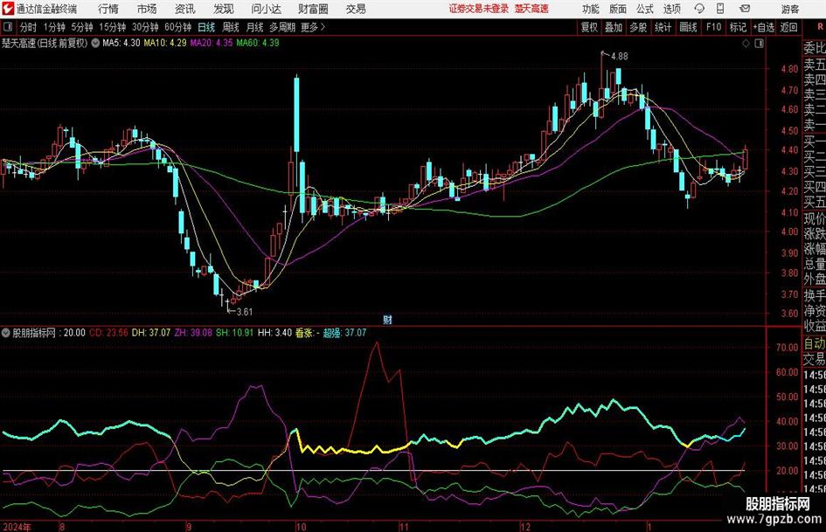Click the 3.61 low price label

[x=244, y=312]
